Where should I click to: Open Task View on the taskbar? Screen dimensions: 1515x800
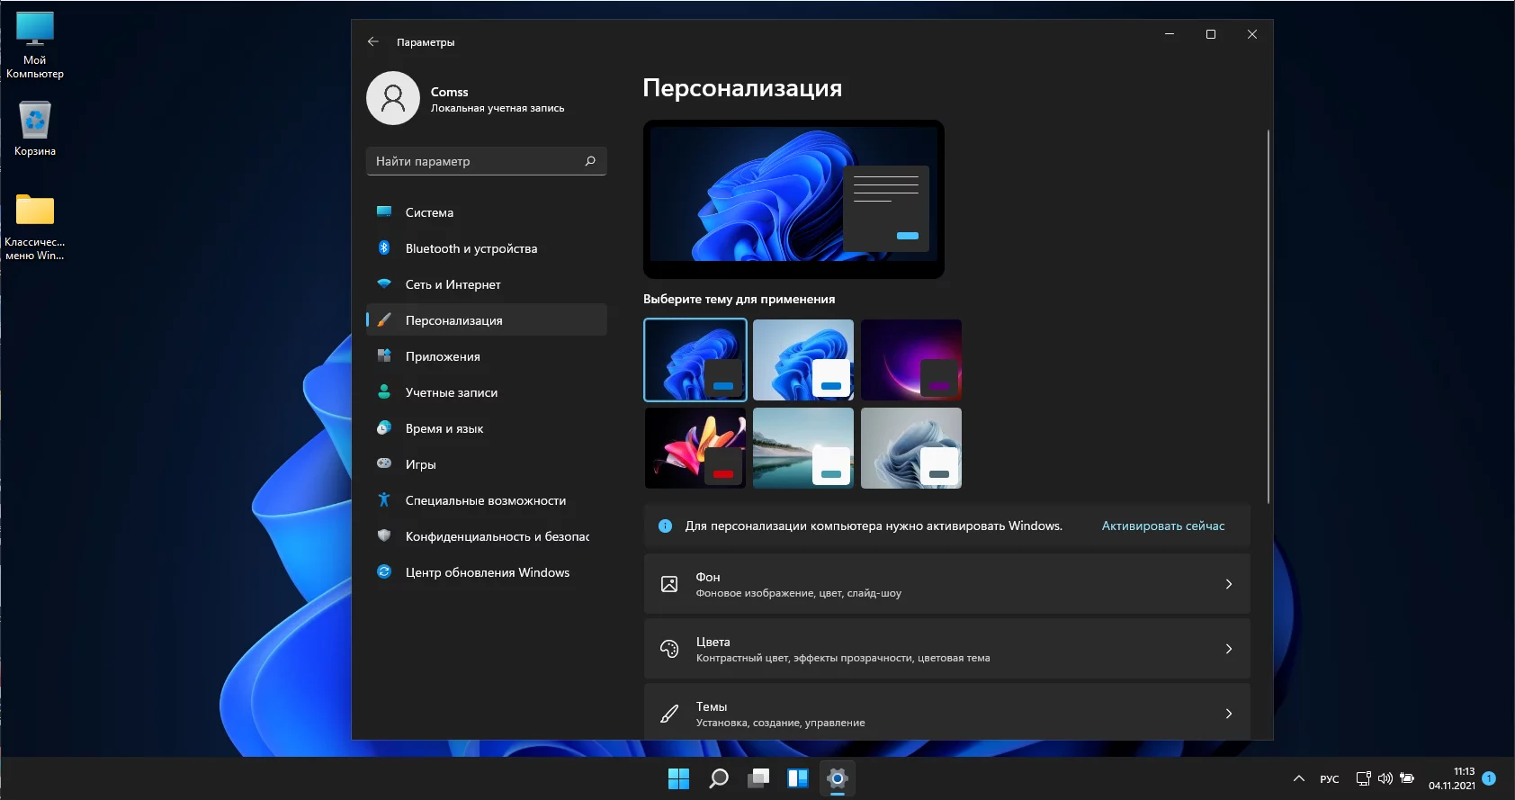pyautogui.click(x=758, y=778)
